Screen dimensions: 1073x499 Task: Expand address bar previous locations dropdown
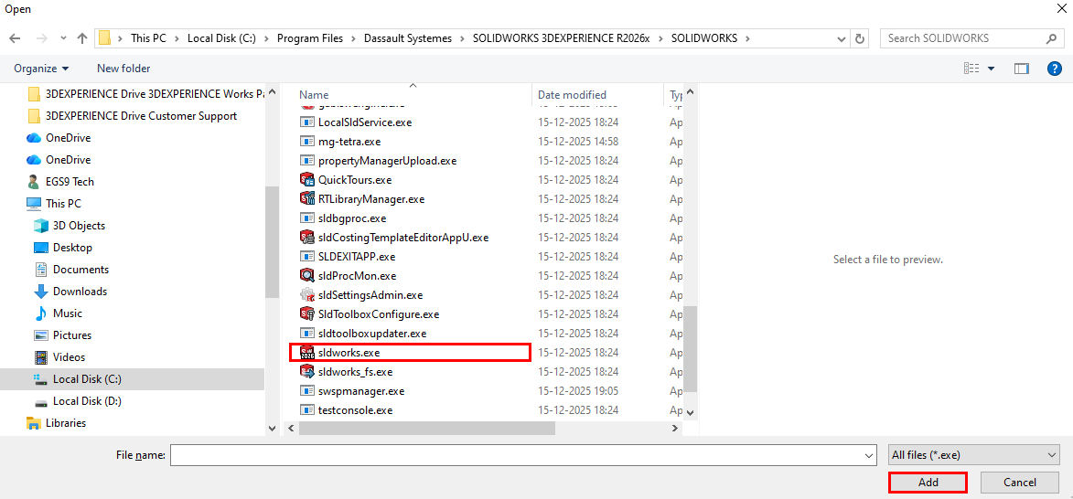(843, 38)
